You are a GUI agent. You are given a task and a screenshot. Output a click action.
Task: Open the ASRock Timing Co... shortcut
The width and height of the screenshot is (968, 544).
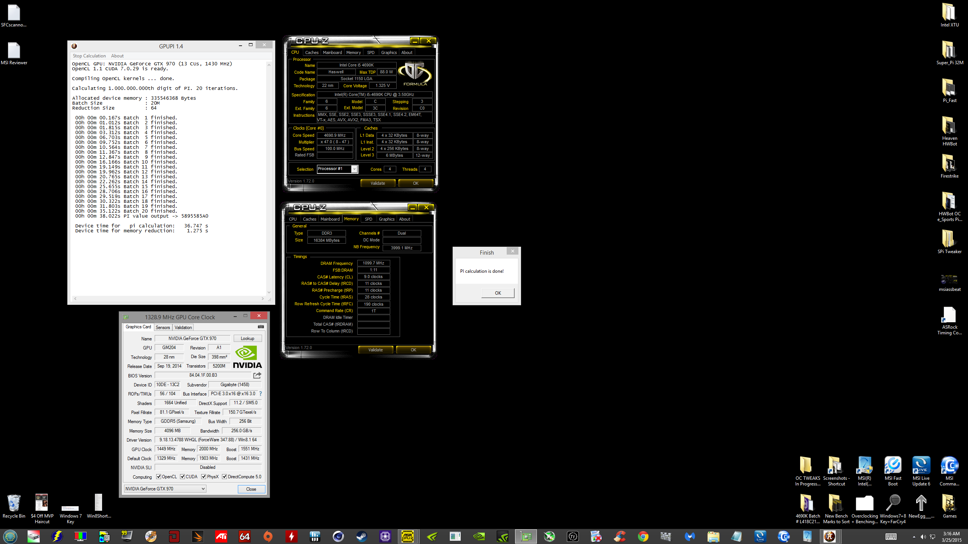point(949,320)
